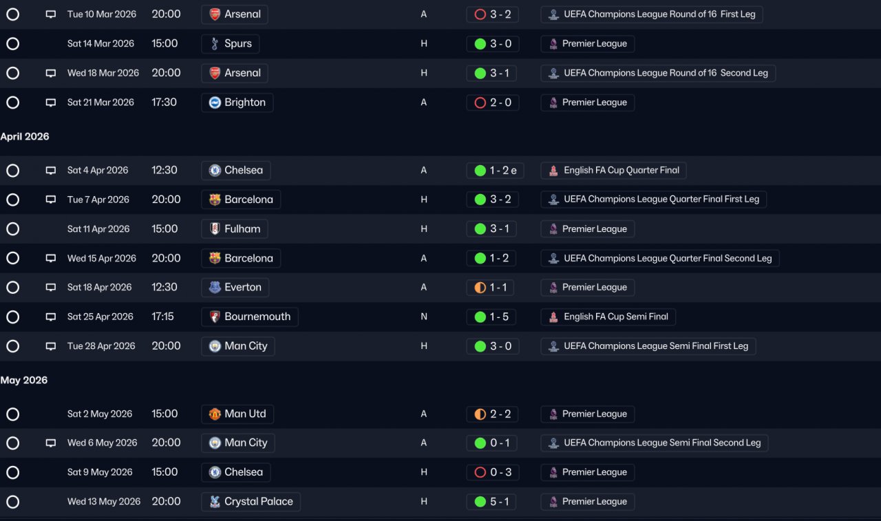Select the row circle for Fulham 11 Apr fixture
Screen dimensions: 881x521
12,229
